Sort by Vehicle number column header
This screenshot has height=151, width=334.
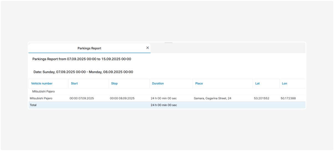(x=42, y=84)
